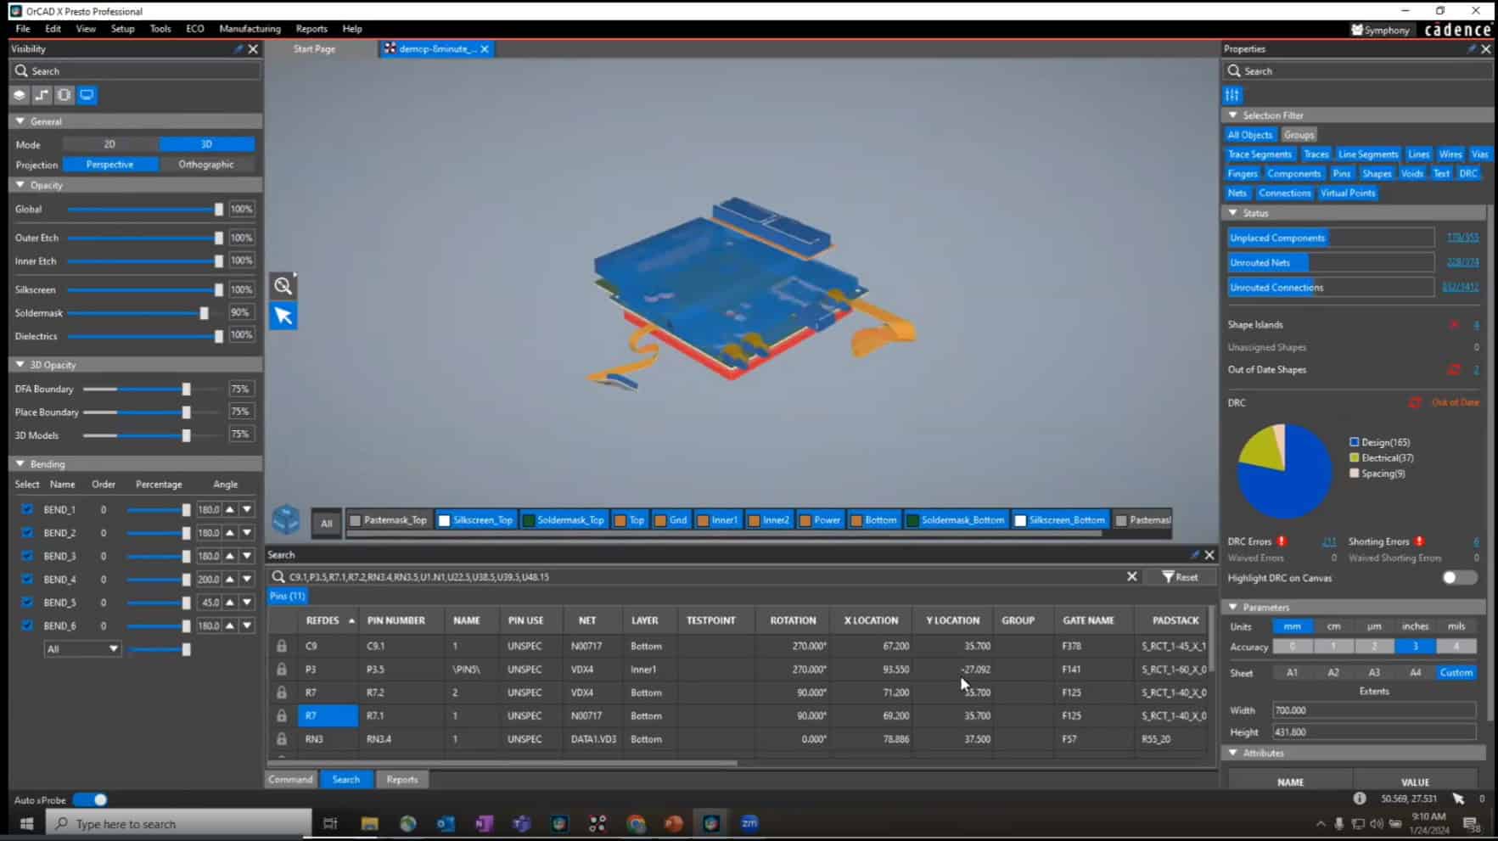This screenshot has height=841, width=1498.
Task: Click the Shape Islands error icon
Action: tap(1454, 324)
